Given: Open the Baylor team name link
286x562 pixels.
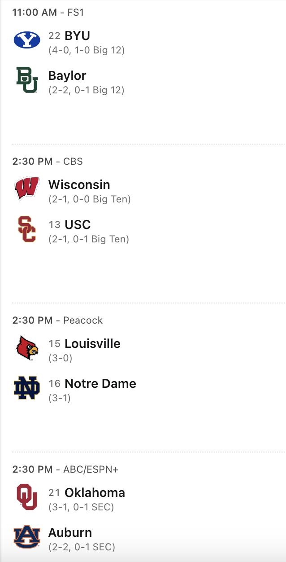Looking at the screenshot, I should 67,75.
